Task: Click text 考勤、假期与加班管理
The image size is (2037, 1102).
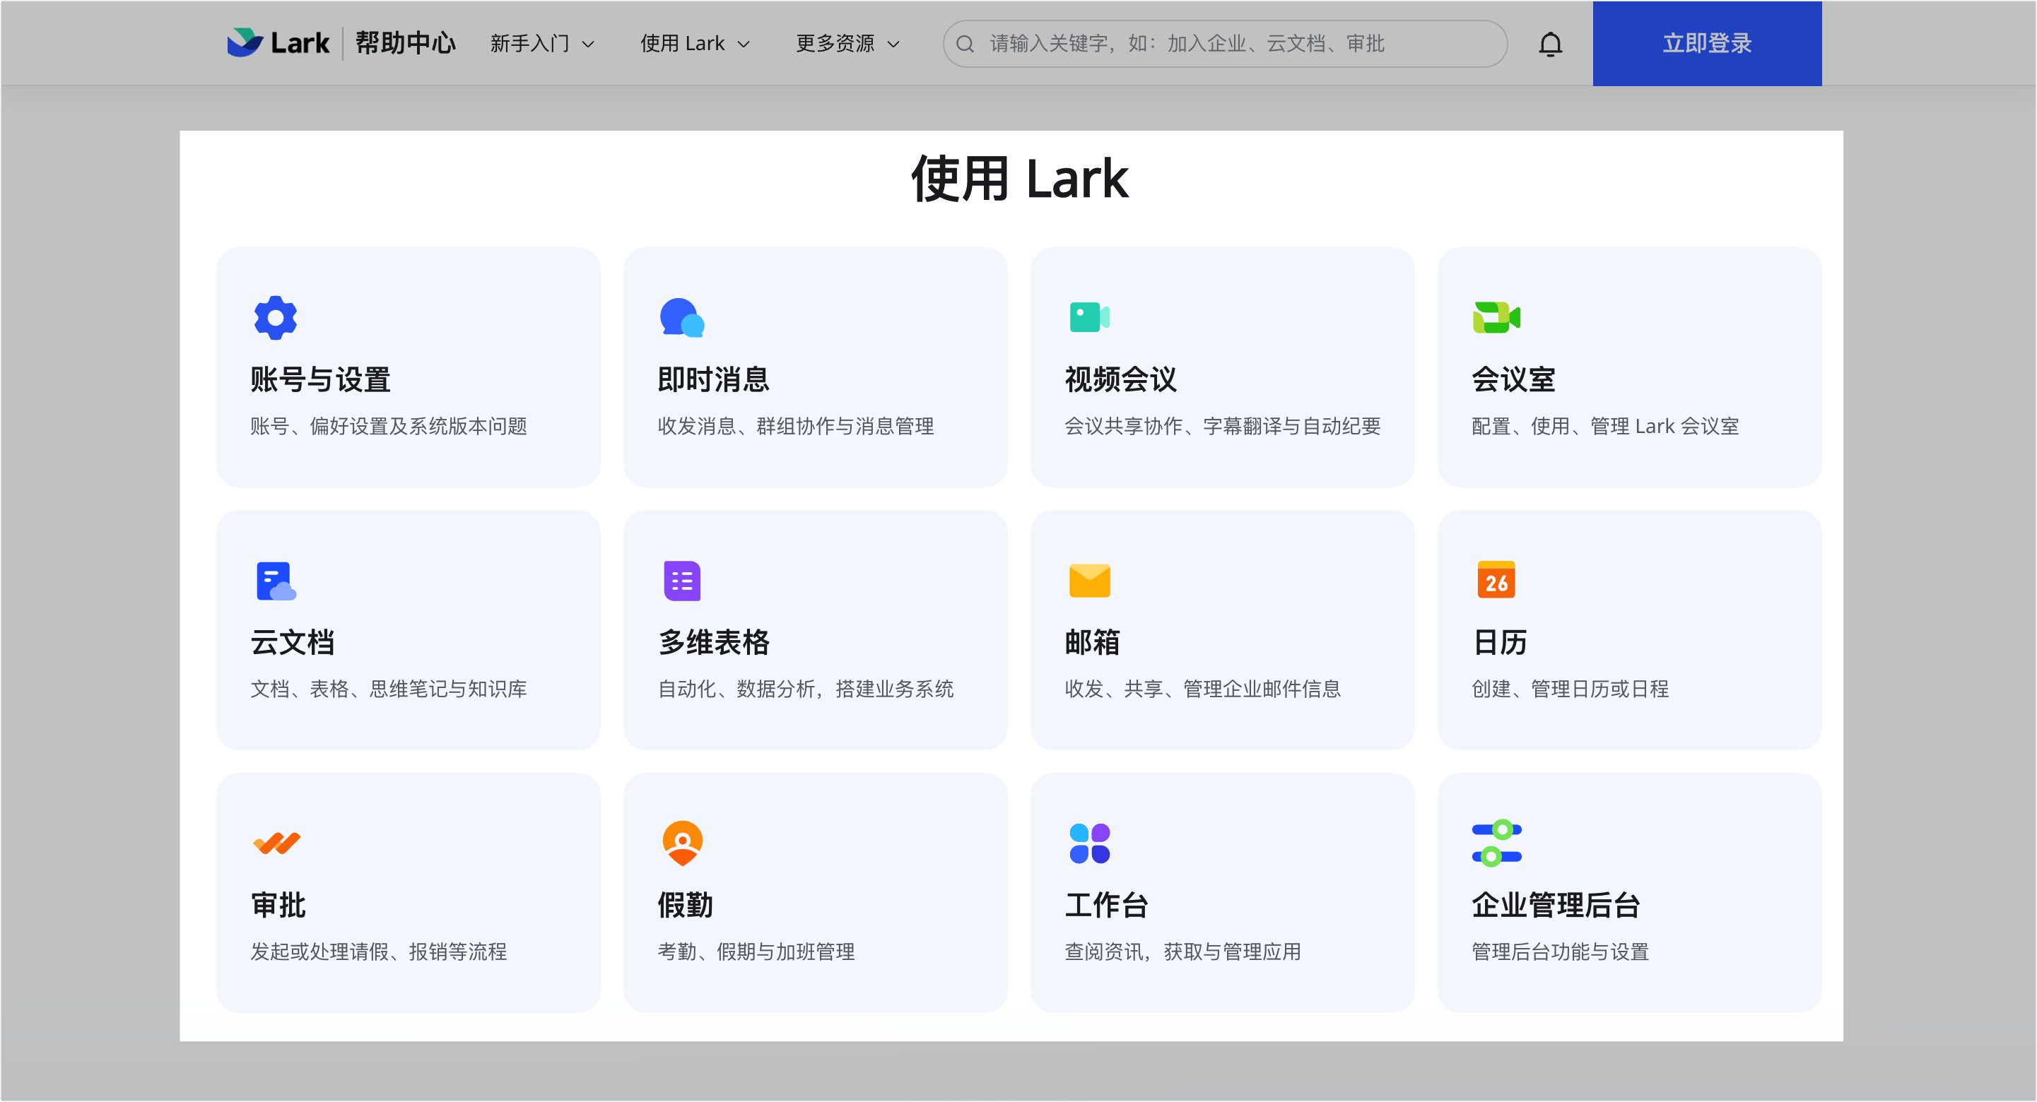Action: (756, 952)
